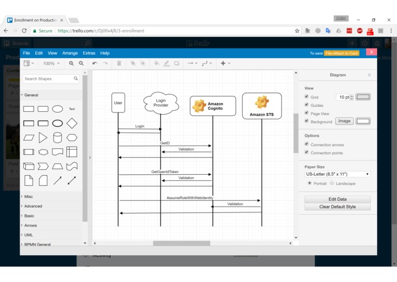Select the hexagon shape in General palette
397x282 pixels.
(x=72, y=138)
